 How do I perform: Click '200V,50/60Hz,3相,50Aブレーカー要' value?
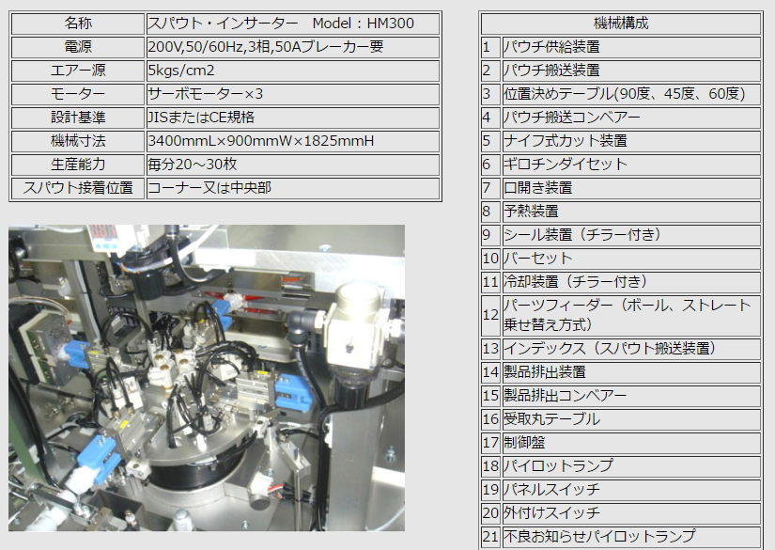[292, 47]
